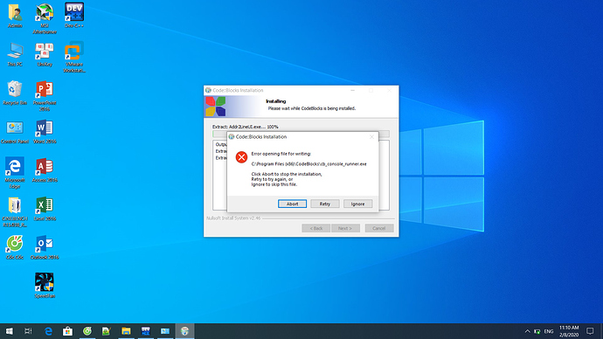The image size is (603, 339).
Task: Click the greyed Cancel button in installer
Action: 378,228
